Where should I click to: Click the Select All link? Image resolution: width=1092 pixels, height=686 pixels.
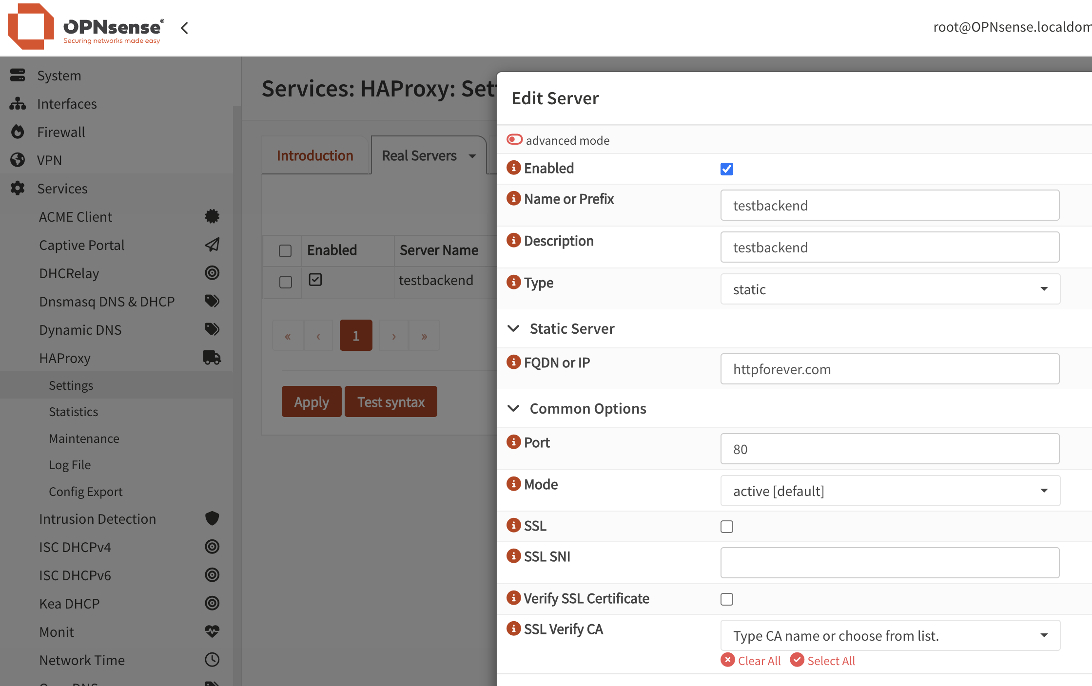coord(831,661)
